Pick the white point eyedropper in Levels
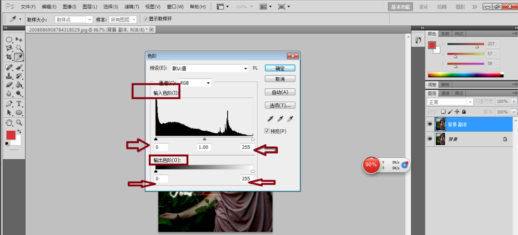The height and width of the screenshot is (235, 518). (x=291, y=119)
